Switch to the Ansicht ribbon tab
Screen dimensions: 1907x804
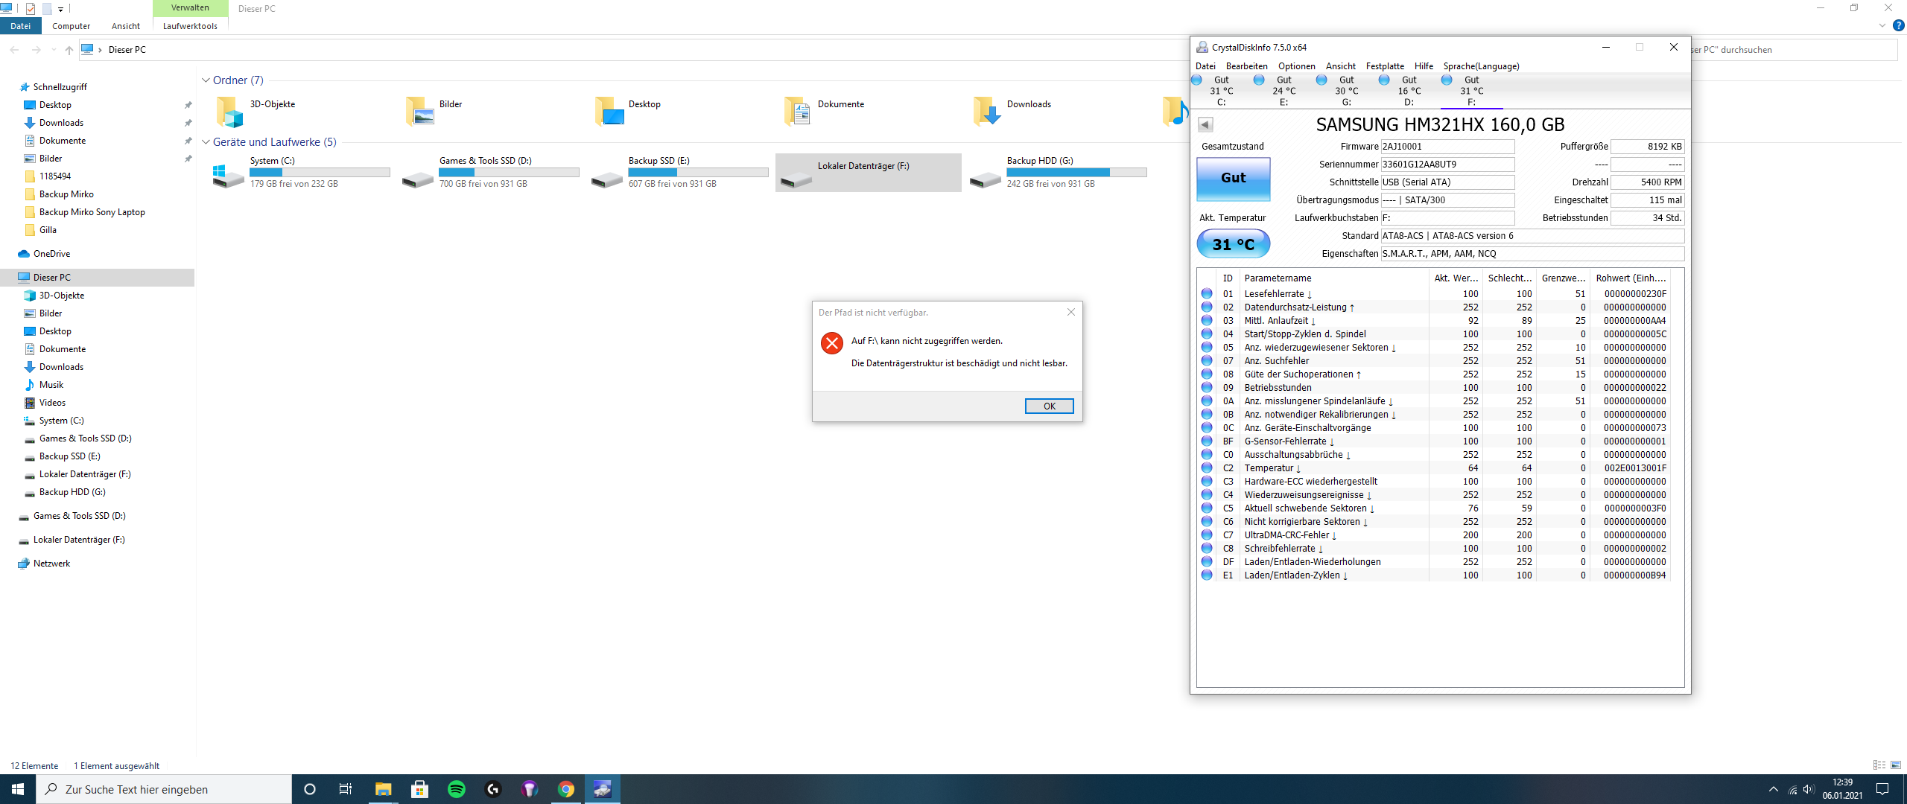click(125, 26)
